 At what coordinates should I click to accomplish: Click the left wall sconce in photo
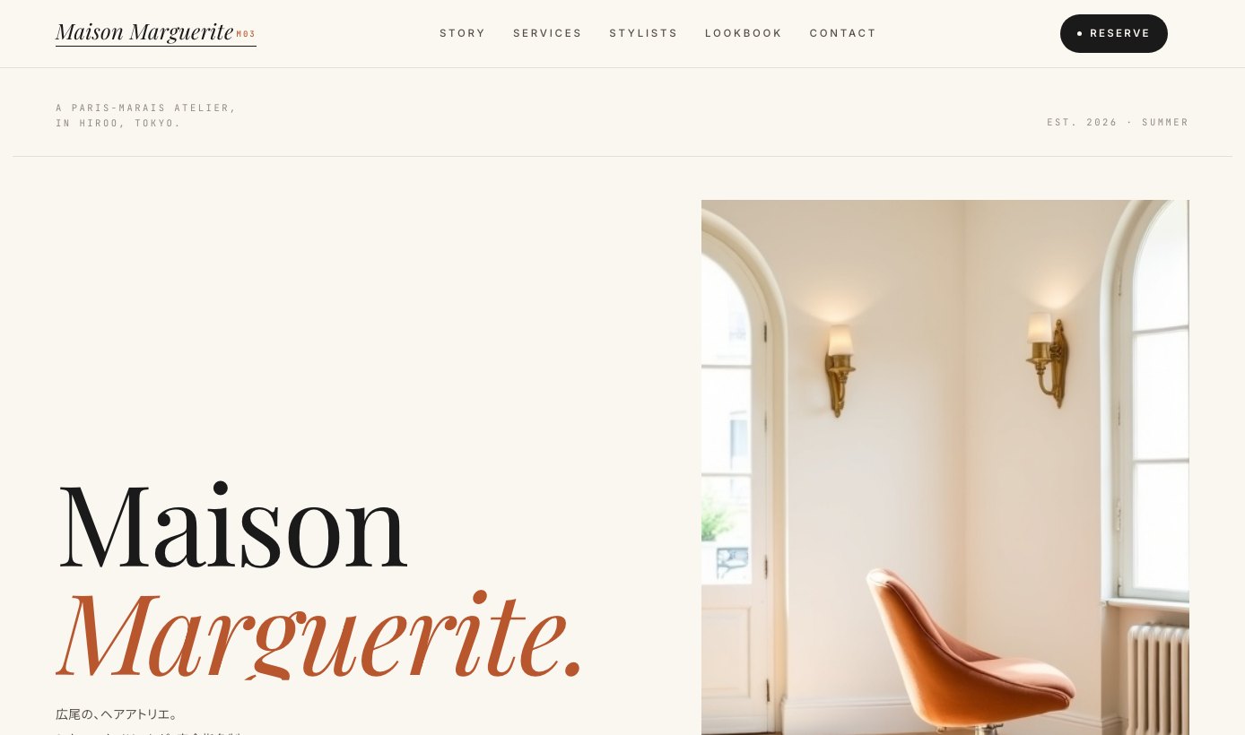pos(840,369)
